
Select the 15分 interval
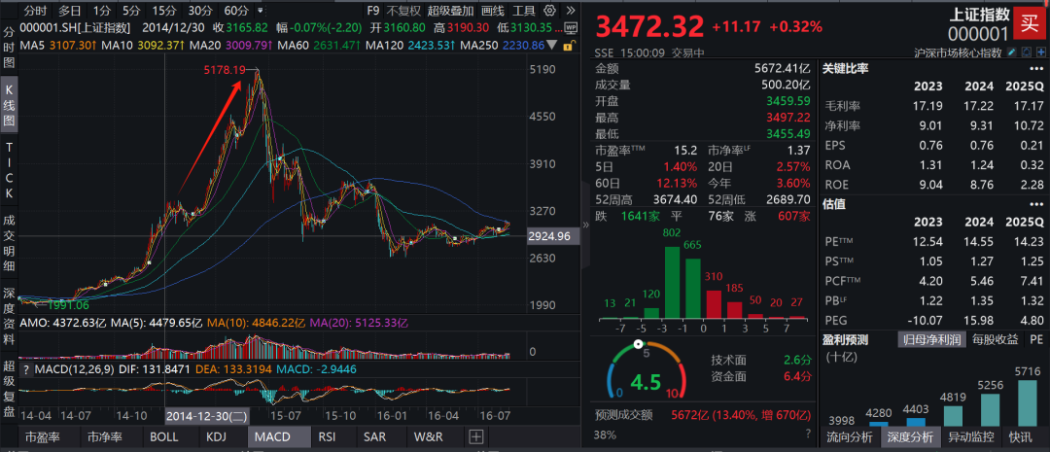click(x=163, y=11)
